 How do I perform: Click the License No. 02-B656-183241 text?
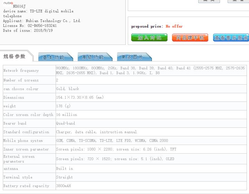[x=30, y=26]
